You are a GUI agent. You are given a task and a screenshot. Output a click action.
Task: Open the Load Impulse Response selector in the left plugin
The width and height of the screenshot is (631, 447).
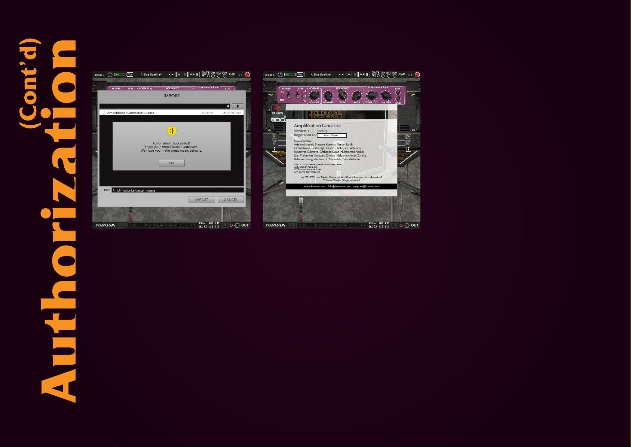pos(163,225)
